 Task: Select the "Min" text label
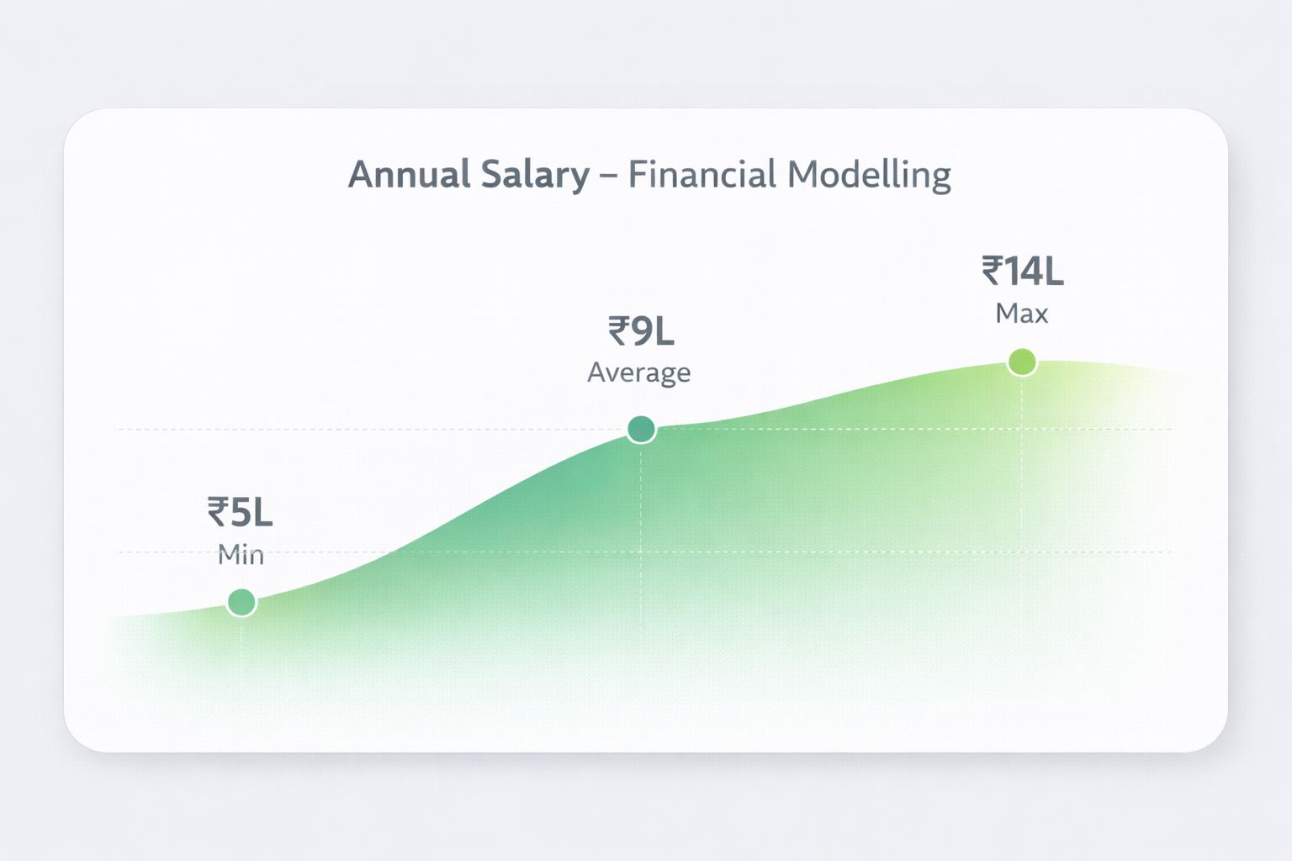point(241,555)
